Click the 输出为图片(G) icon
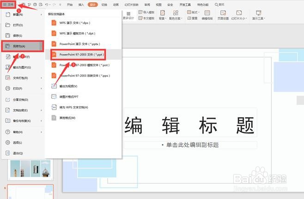 point(8,67)
